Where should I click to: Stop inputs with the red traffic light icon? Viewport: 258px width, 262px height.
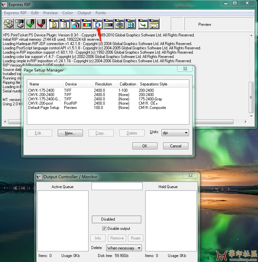coord(41,24)
